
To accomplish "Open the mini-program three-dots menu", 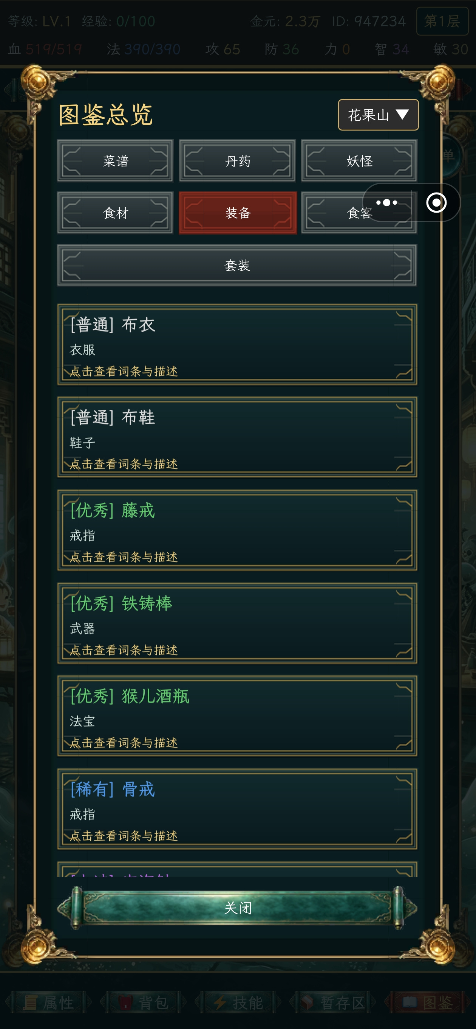I will (x=386, y=202).
